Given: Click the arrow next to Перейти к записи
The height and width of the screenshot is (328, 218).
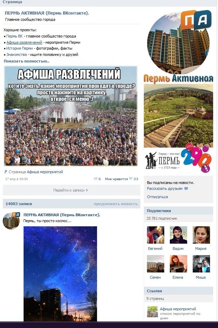Looking at the screenshot, I should tap(87, 190).
